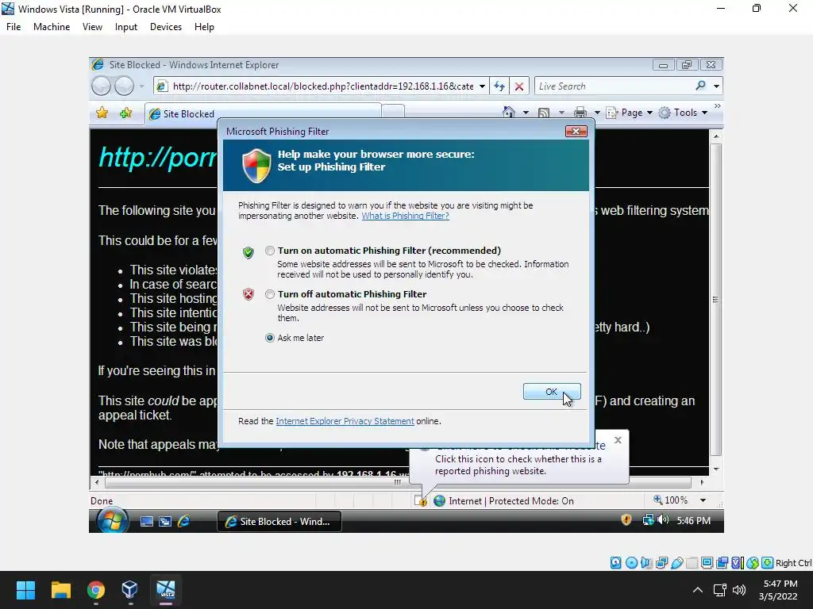The width and height of the screenshot is (813, 609).
Task: Click the horizontal scrollbar of blocked page
Action: (399, 482)
